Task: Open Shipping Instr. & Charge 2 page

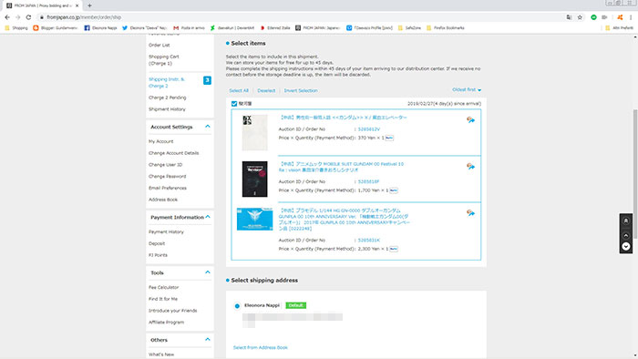Action: 167,83
